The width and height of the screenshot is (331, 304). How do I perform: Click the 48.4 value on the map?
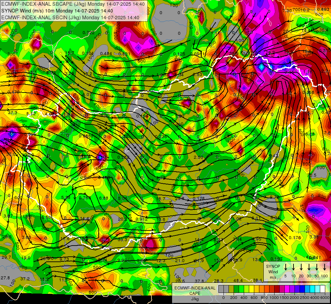(x=238, y=281)
